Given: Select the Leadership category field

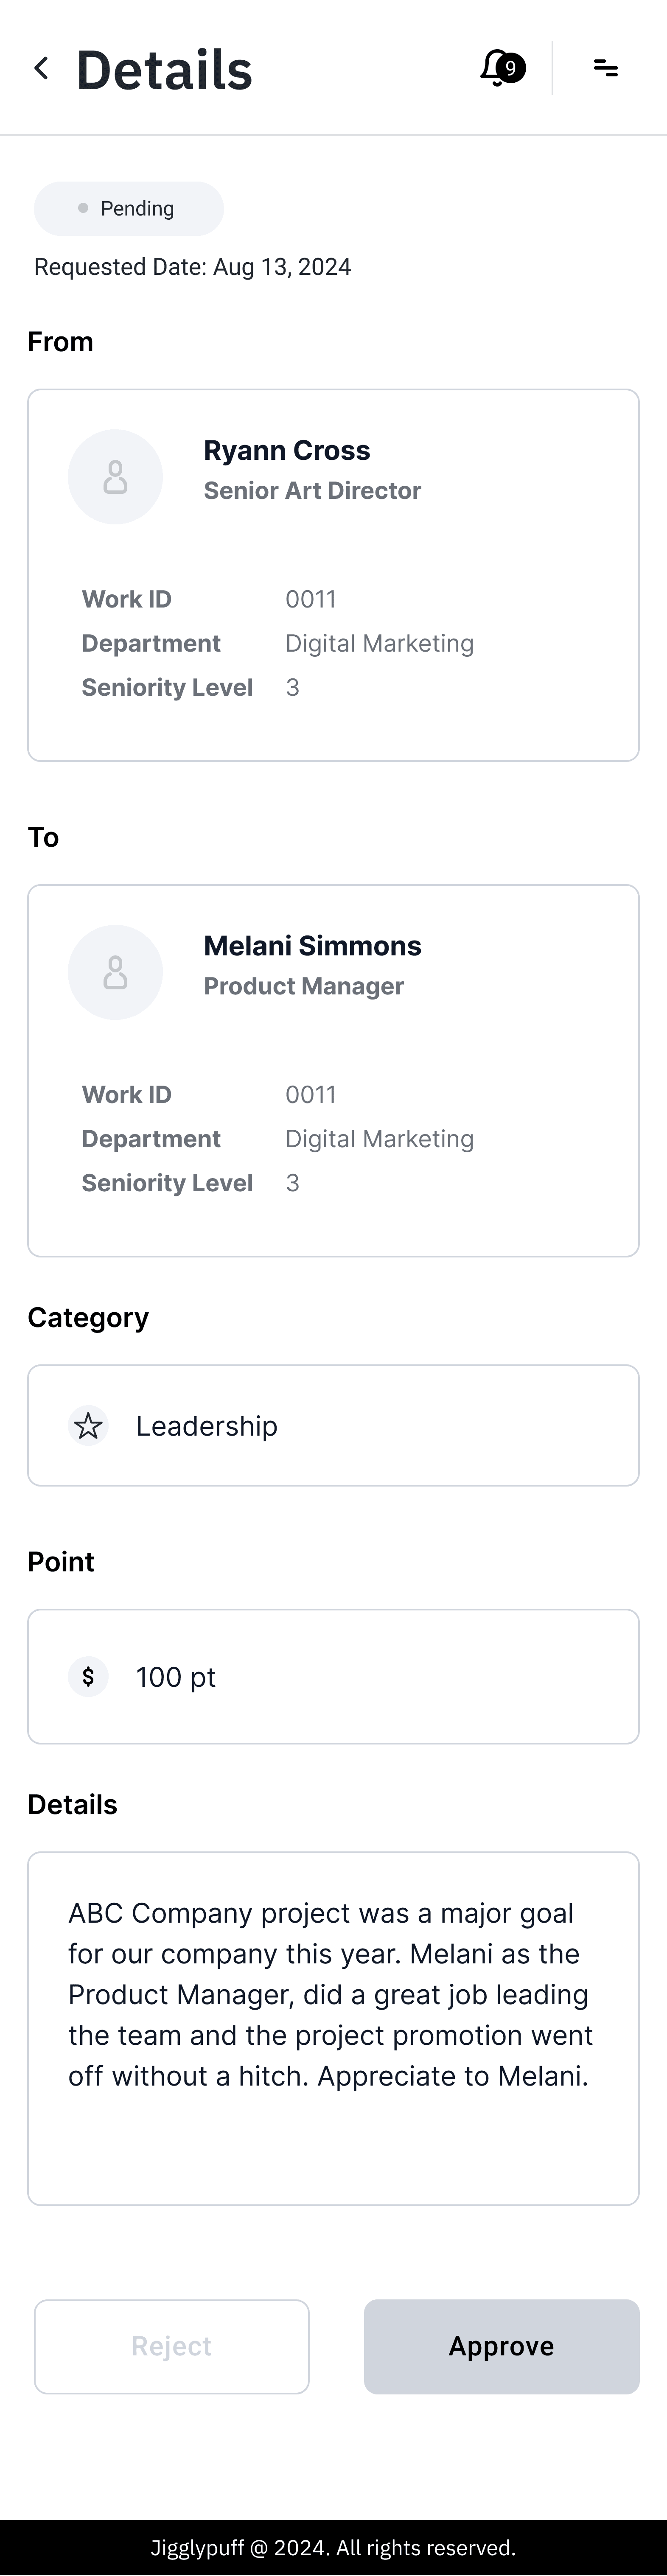Looking at the screenshot, I should (x=333, y=1426).
